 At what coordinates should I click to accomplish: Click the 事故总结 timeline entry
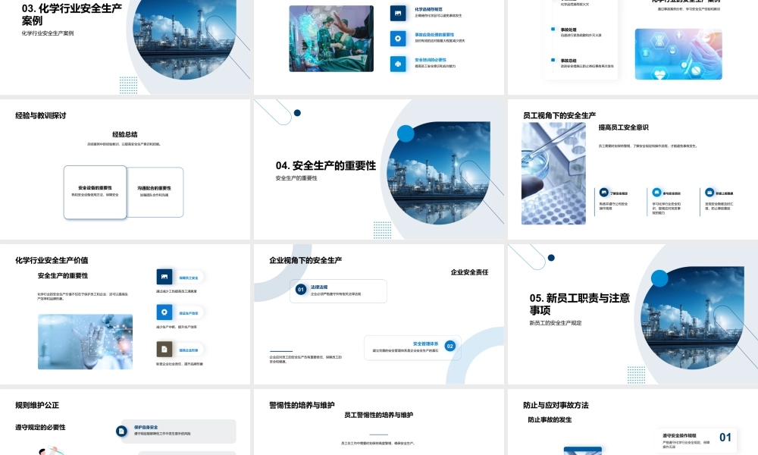[587, 64]
